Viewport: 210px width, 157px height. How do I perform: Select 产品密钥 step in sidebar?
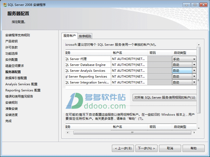[11, 41]
